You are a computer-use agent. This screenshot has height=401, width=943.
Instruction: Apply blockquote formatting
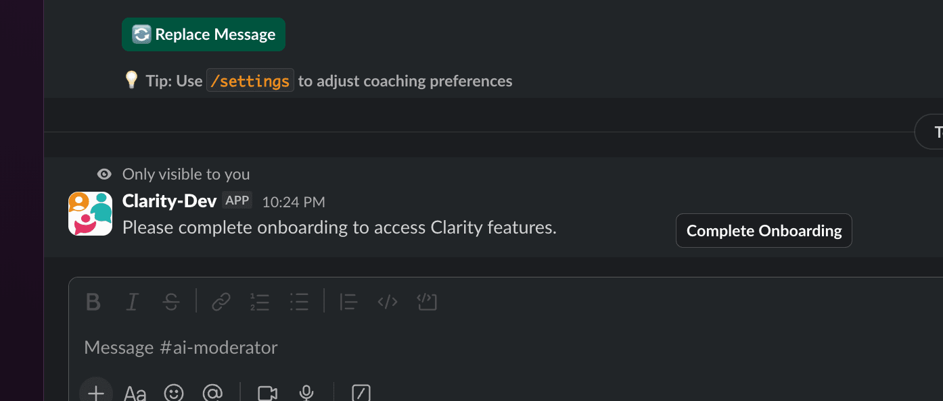point(348,302)
